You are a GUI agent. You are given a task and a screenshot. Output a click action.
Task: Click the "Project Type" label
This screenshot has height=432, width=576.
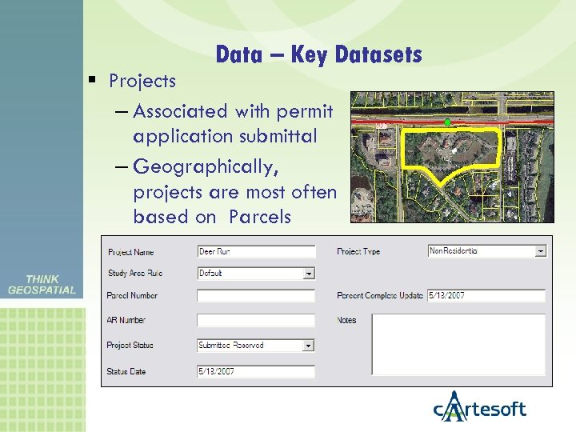[x=358, y=252]
